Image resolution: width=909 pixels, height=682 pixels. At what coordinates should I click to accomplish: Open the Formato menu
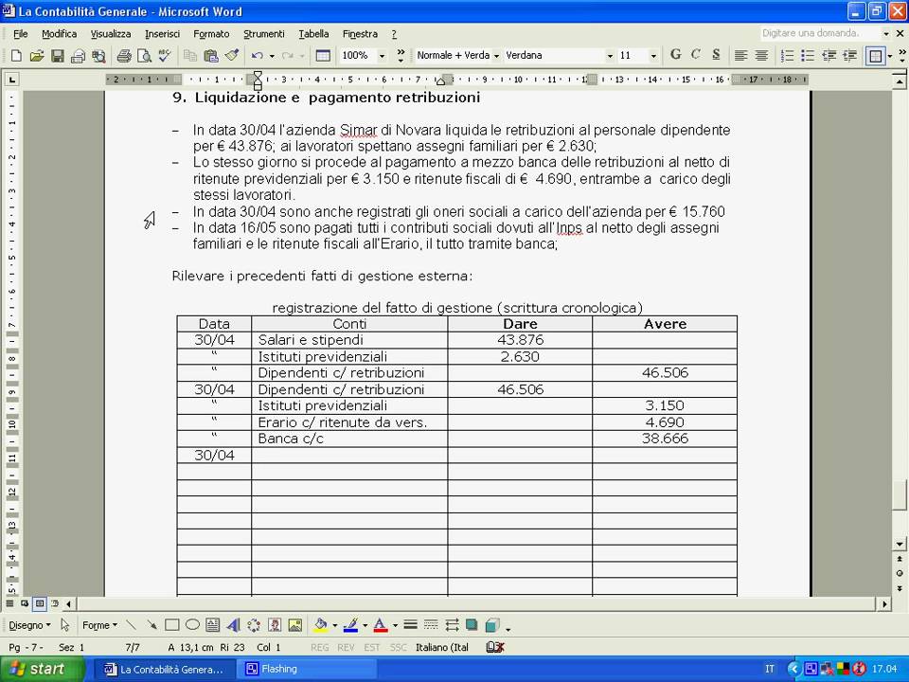point(211,34)
